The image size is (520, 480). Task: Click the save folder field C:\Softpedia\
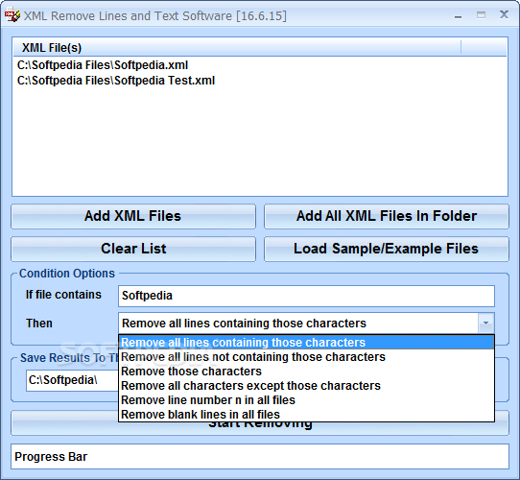[x=72, y=380]
